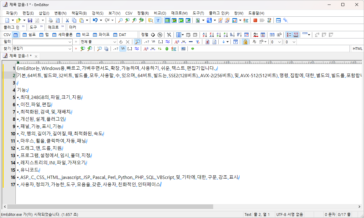The height and width of the screenshot is (218, 364).
Task: Toggle match case Aa in the find bar
Action: tap(146, 49)
